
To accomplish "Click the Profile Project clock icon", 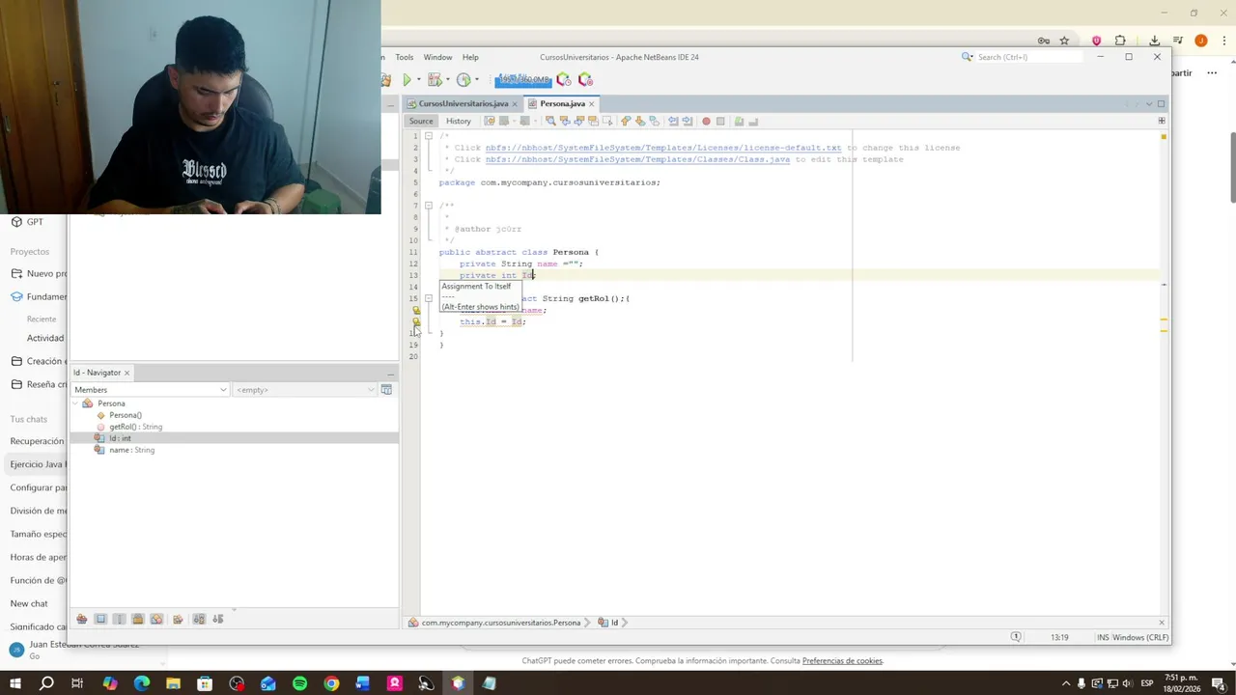I will click(463, 80).
